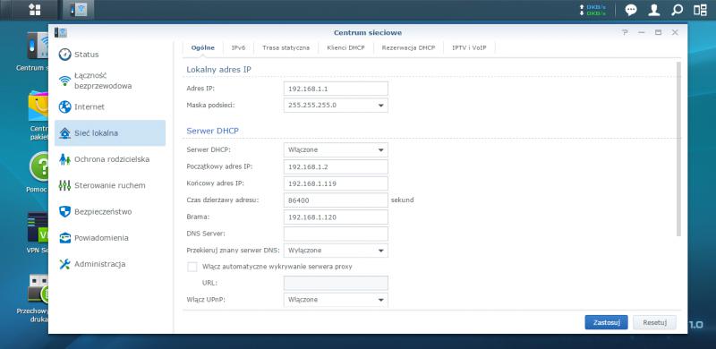Screen dimensions: 716x349
Task: Click the Końcowy adres IP field
Action: tap(336, 183)
